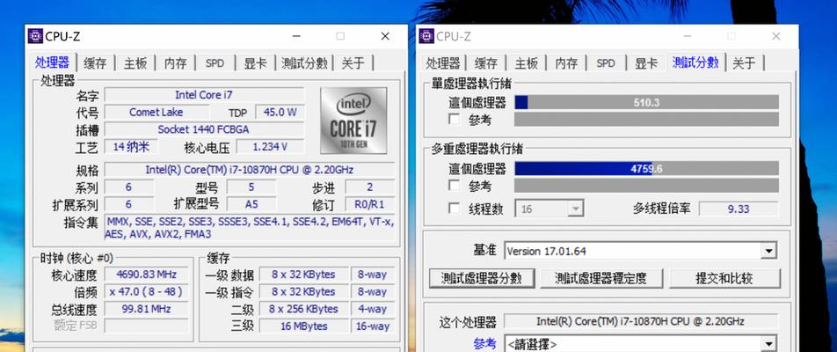Switch to SPD tab in right CPU-Z window
The width and height of the screenshot is (837, 352).
click(x=605, y=63)
